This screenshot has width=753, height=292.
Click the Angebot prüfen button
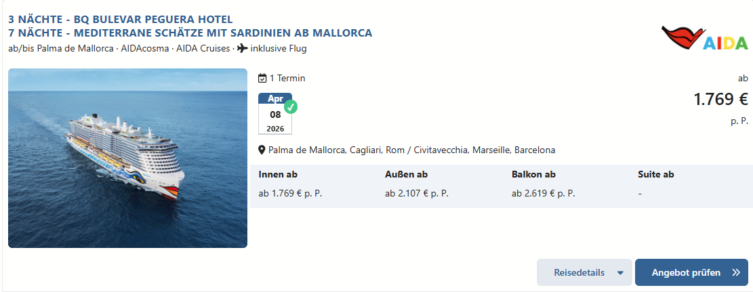(x=691, y=273)
